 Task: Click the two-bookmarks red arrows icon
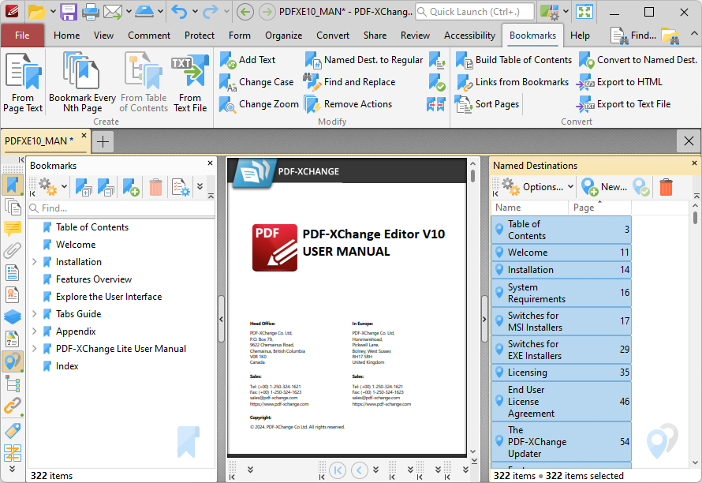[436, 104]
